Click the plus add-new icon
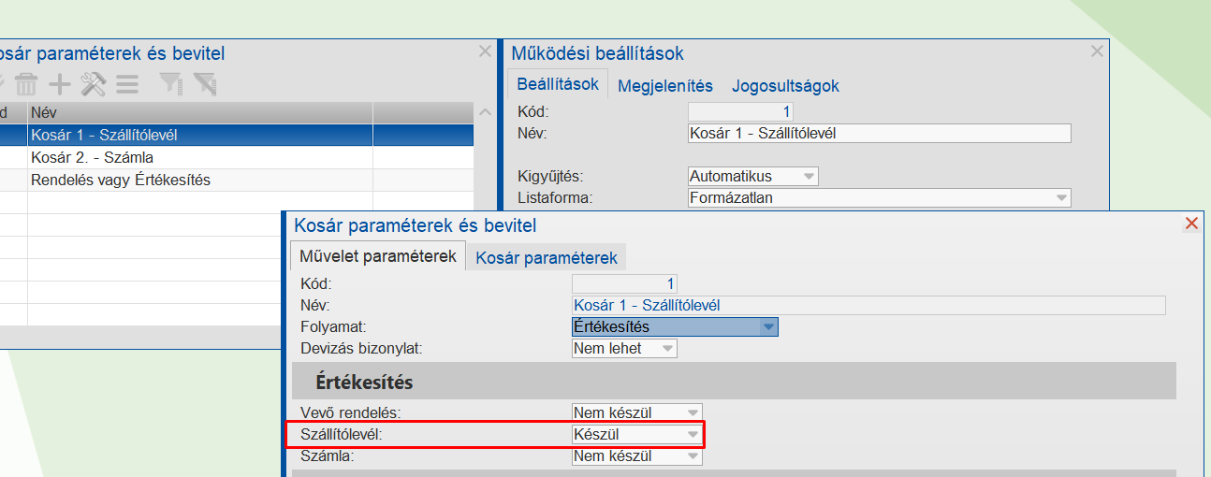 pyautogui.click(x=60, y=85)
